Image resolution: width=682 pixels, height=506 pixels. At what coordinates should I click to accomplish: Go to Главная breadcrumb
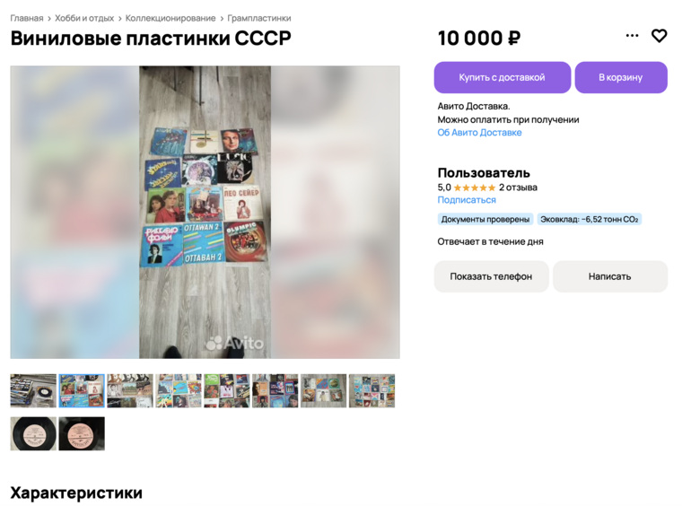click(x=27, y=18)
